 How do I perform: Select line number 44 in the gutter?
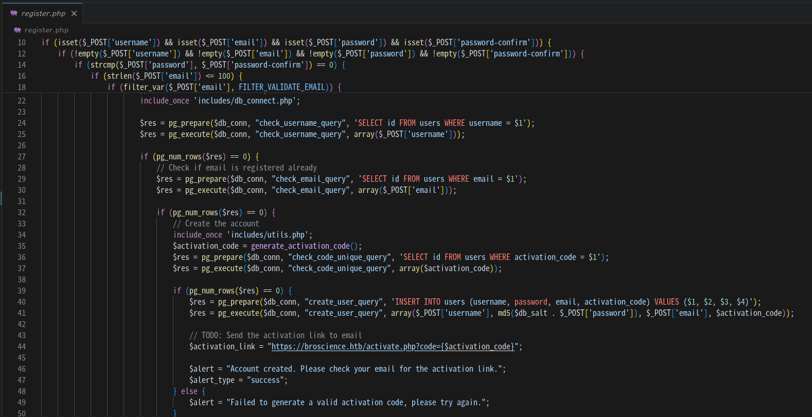21,346
